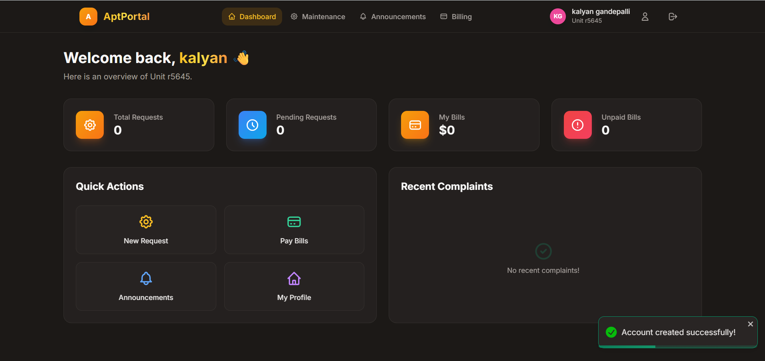Open the Announcements quick action button

point(146,286)
